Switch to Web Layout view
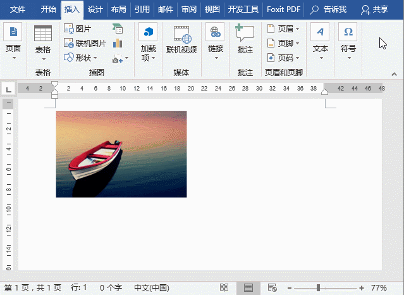 point(272,288)
